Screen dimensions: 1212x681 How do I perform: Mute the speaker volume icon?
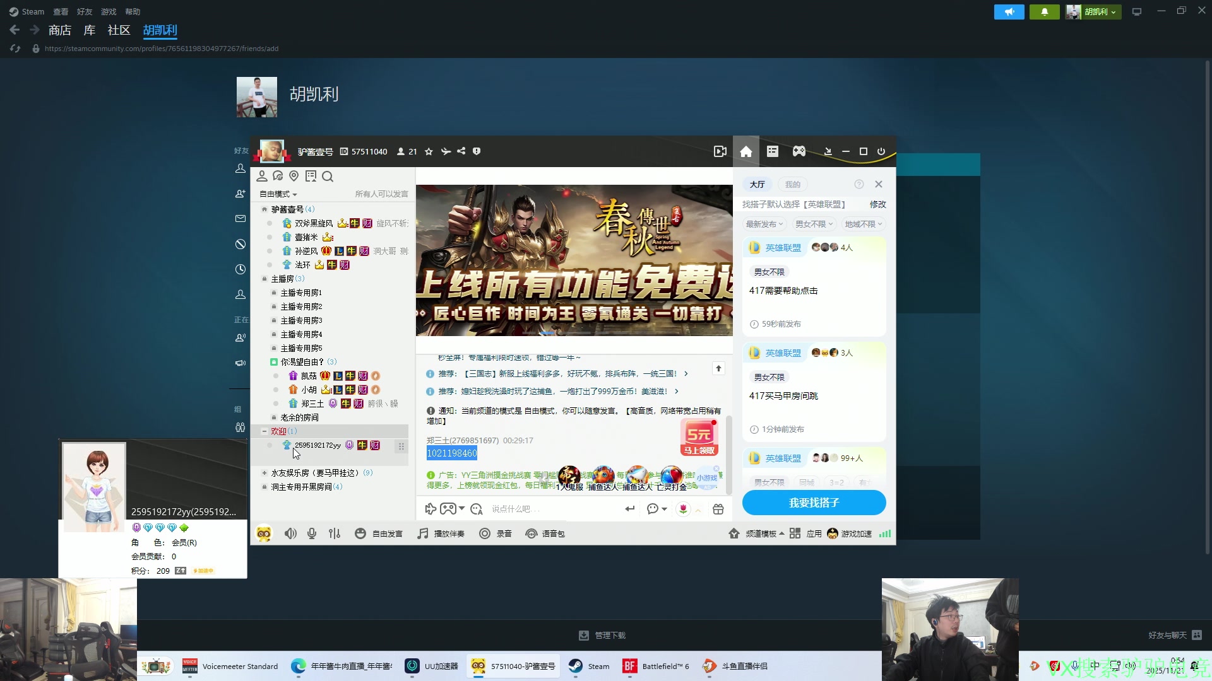290,534
